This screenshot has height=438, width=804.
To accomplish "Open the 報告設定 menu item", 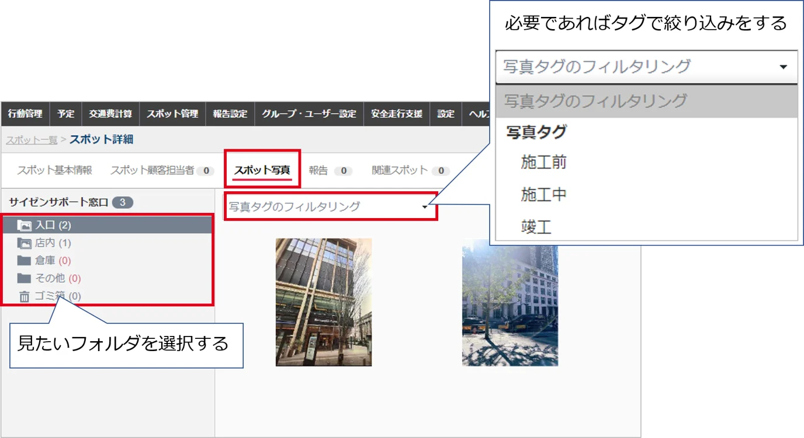I will 230,114.
